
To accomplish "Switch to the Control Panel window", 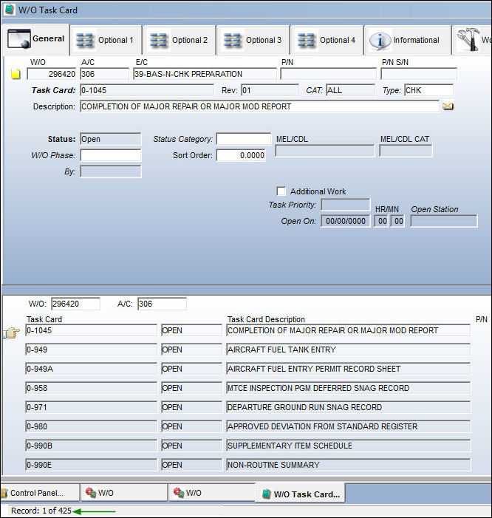I will [x=40, y=493].
